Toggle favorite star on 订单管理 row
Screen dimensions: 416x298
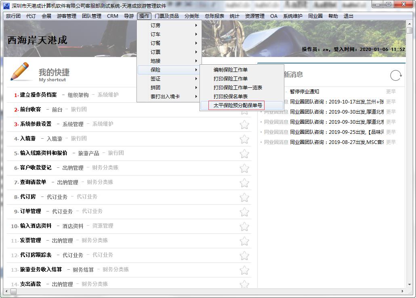coord(244,212)
